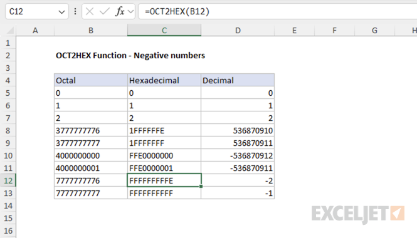Select the cell containing FFFFFFFFFF
The height and width of the screenshot is (238, 417).
(164, 193)
